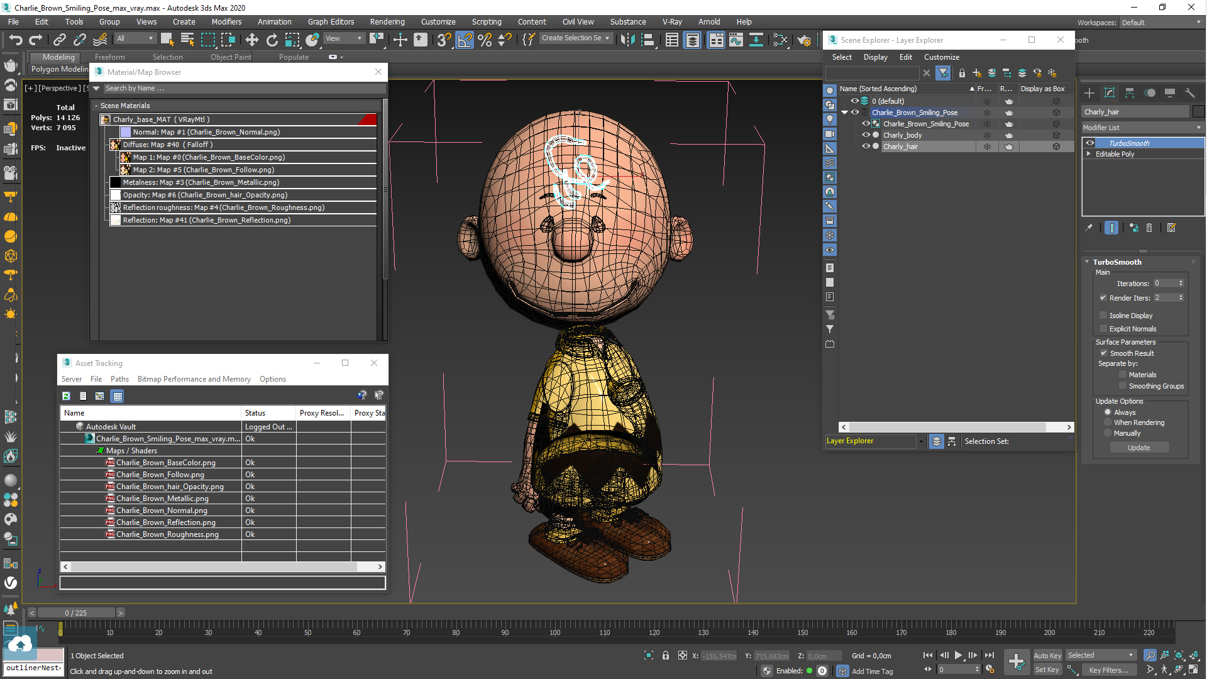Image resolution: width=1207 pixels, height=679 pixels.
Task: Uncheck Render Iters checkbox
Action: [x=1103, y=298]
